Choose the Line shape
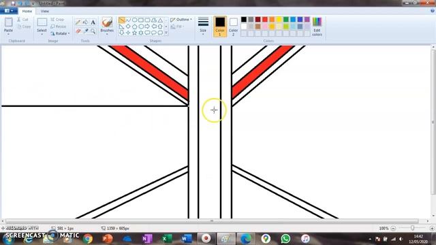This screenshot has height=245, width=436. [122, 20]
